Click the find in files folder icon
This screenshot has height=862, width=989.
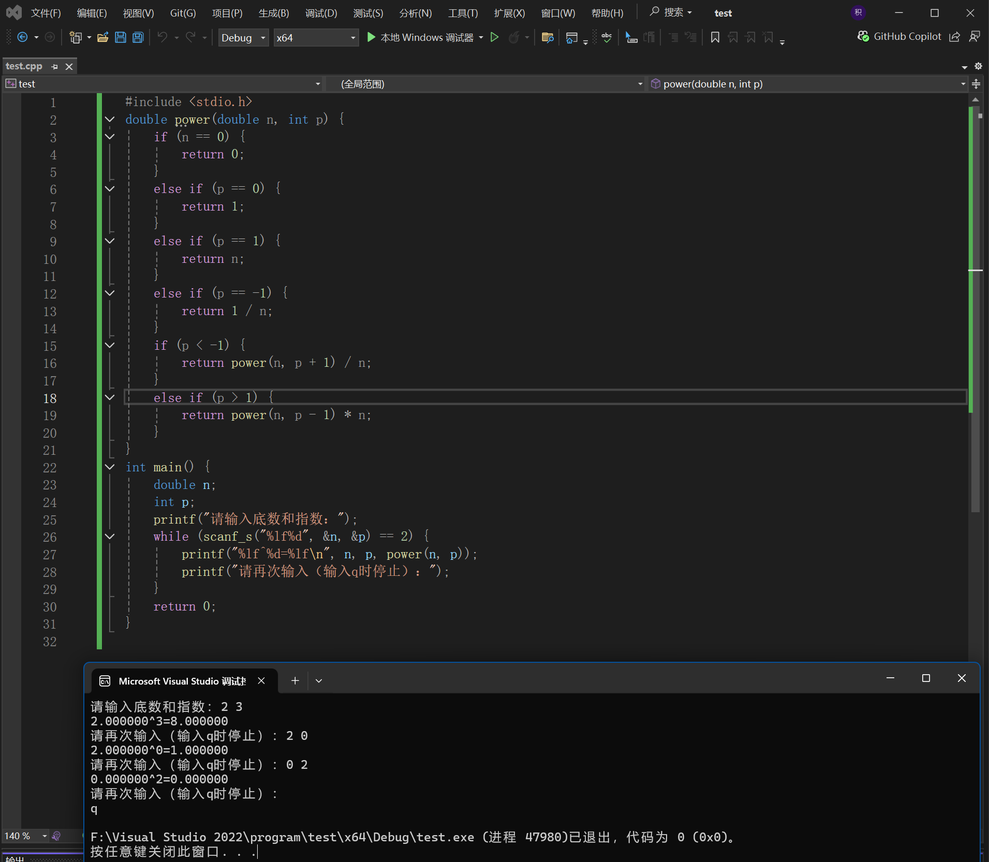(548, 37)
